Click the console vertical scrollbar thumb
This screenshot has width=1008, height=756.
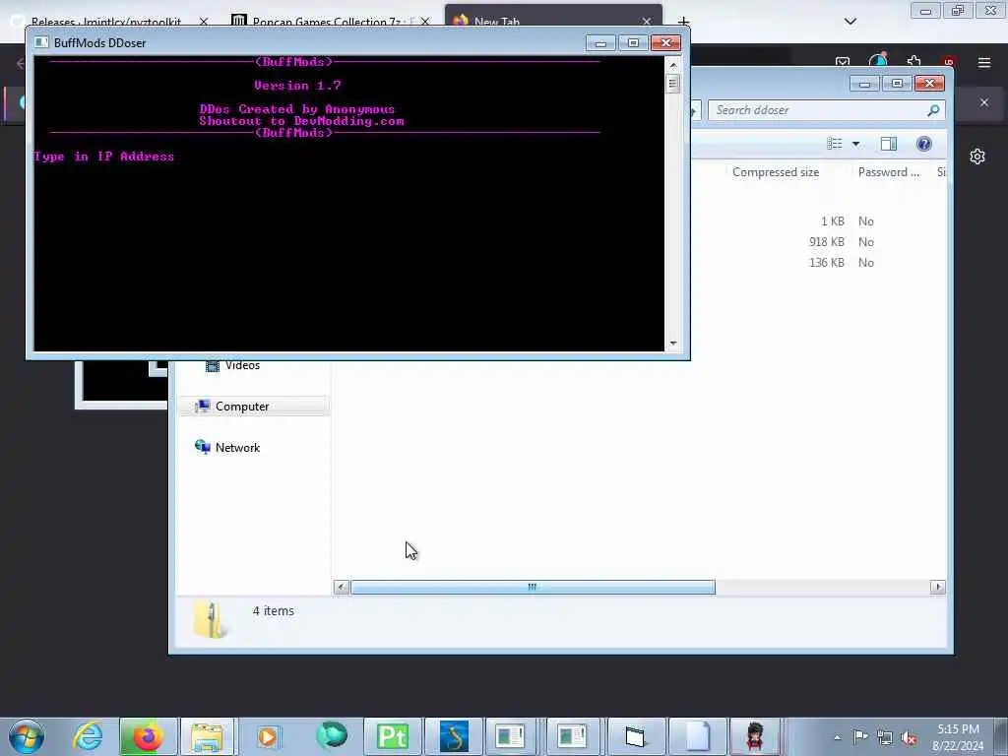tap(673, 84)
